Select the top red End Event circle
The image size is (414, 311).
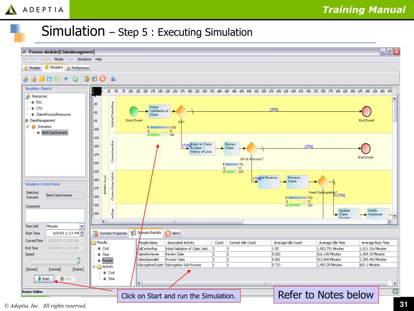(x=366, y=111)
